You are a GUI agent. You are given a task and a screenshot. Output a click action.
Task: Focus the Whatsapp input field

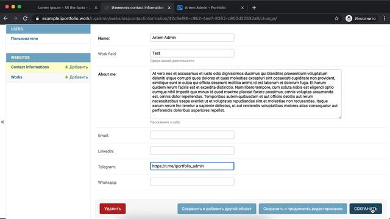[x=192, y=182]
